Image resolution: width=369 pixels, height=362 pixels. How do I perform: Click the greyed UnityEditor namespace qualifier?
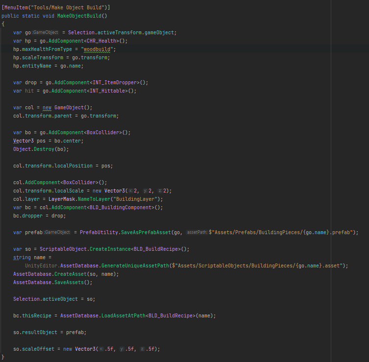(41, 266)
